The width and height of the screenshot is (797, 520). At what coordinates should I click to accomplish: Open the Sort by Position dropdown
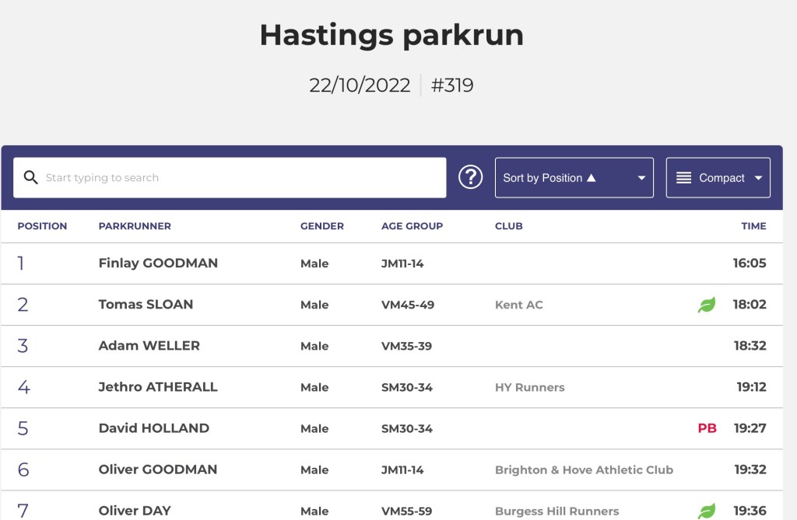(x=574, y=178)
